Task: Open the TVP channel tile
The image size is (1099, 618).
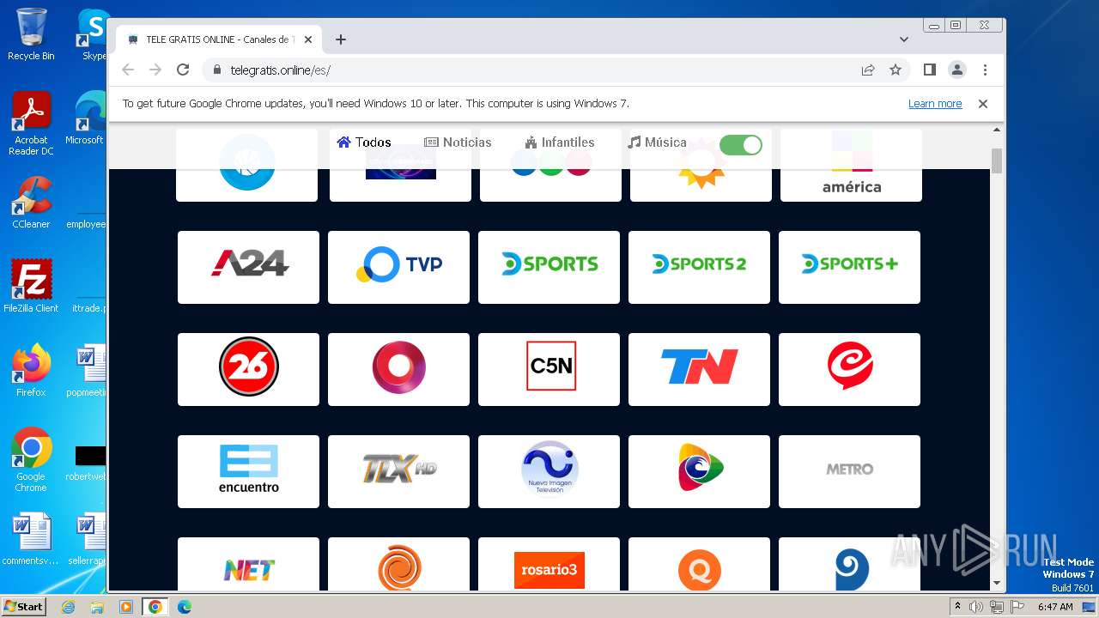Action: click(398, 267)
